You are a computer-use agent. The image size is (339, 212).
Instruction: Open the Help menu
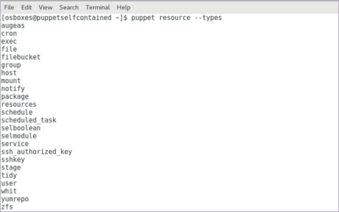124,7
